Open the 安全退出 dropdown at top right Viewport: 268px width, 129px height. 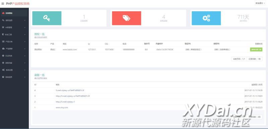point(260,3)
